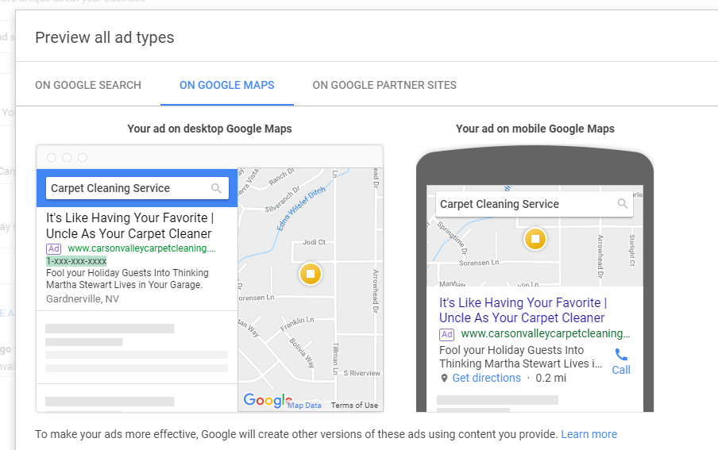
Task: Click the search magnifier in desktop preview
Action: (217, 188)
